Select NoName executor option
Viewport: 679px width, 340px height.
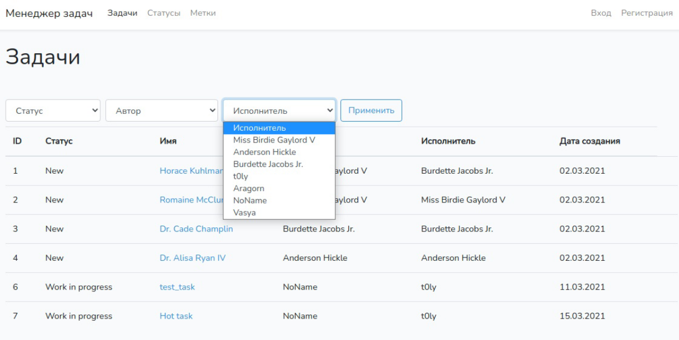click(x=250, y=200)
